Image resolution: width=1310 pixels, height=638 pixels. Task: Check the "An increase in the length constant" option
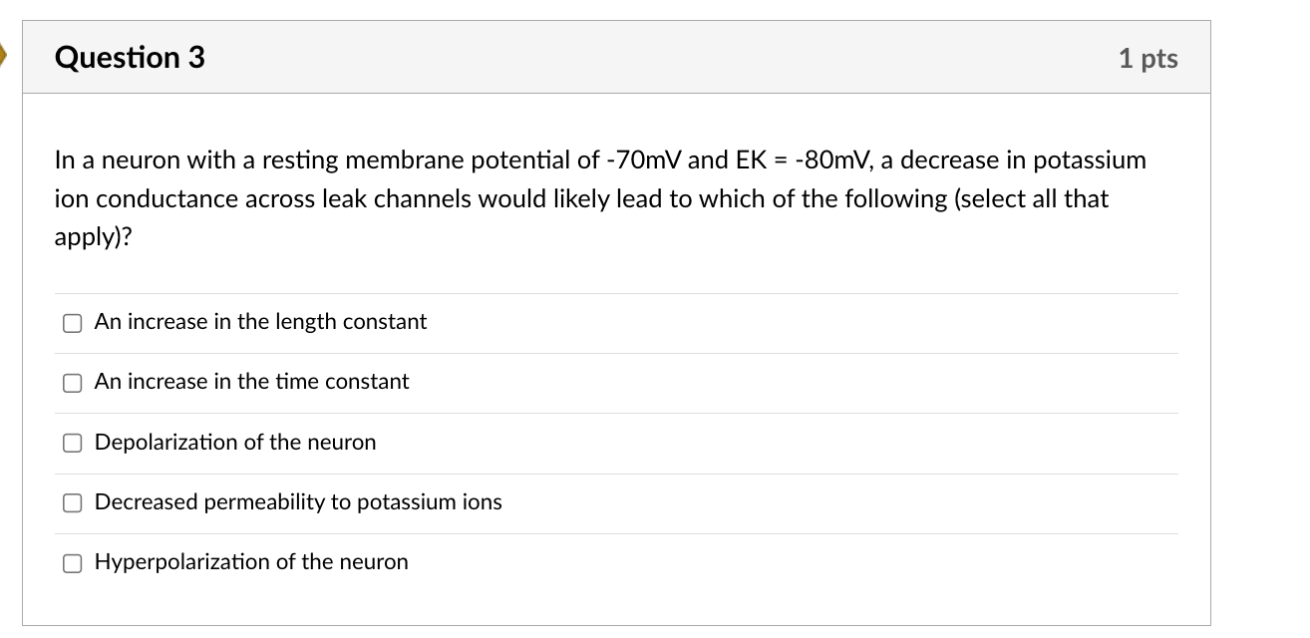tap(72, 322)
